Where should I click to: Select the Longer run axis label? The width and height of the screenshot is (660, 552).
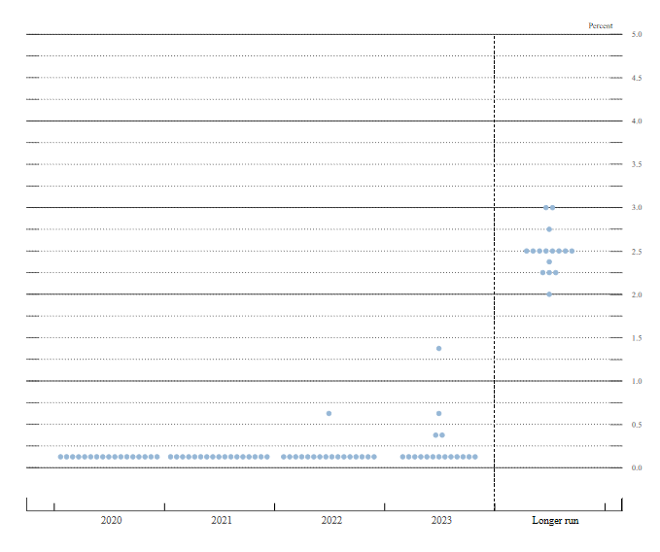click(x=555, y=521)
